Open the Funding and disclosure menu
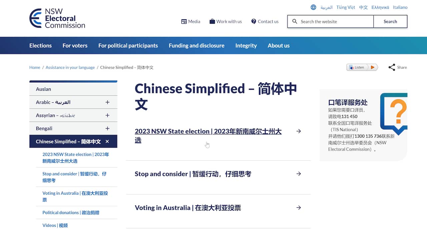 [x=196, y=46]
